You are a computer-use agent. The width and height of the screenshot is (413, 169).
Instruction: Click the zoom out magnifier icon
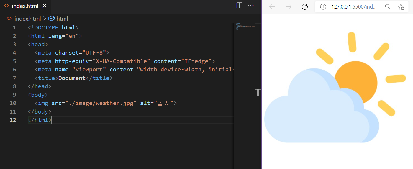[388, 7]
